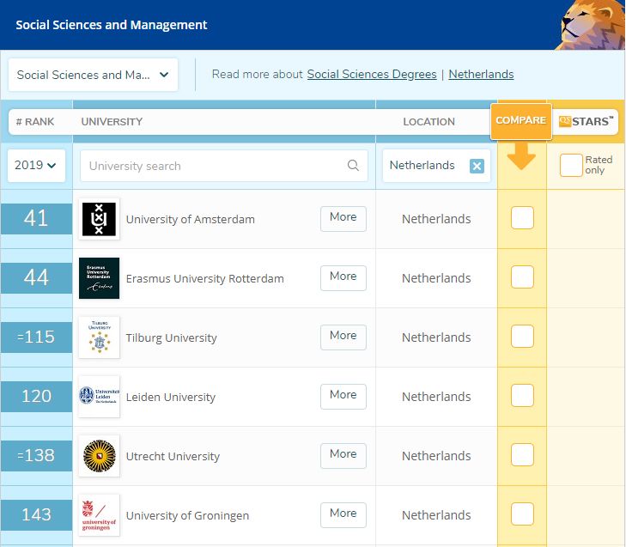Viewport: 626px width, 547px height.
Task: Click More for Leiden University
Action: click(343, 396)
